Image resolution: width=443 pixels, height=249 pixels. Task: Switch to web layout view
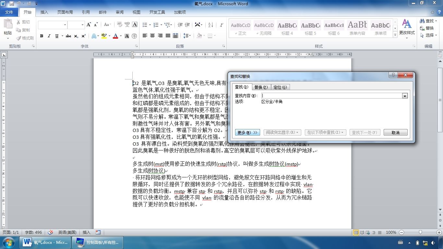click(368, 232)
